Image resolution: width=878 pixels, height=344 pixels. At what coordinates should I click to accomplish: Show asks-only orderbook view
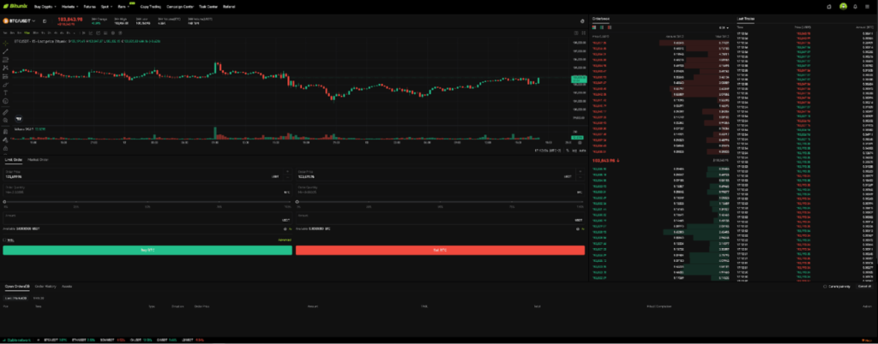[610, 27]
